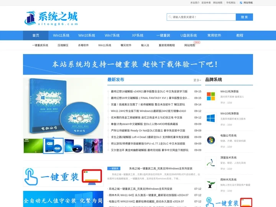This screenshot has height=207, width=276.
Task: Open Win7系统 navigation tab
Action: (x=112, y=35)
